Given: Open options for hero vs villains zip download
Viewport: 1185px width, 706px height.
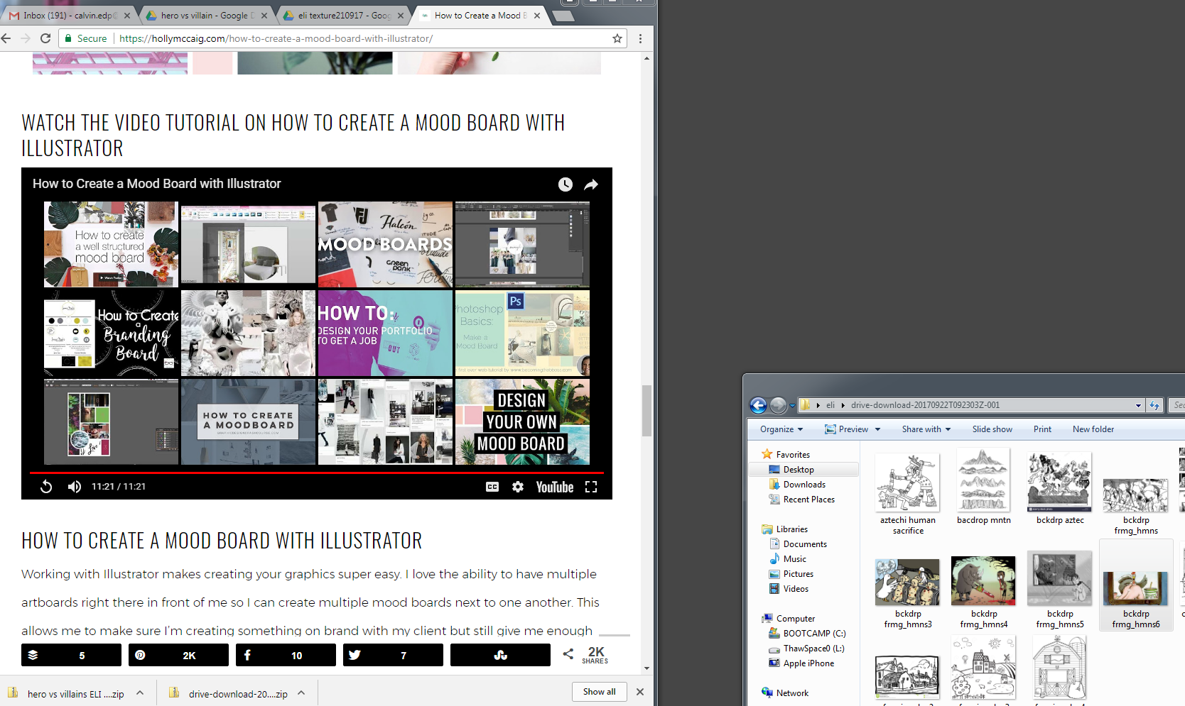Looking at the screenshot, I should tap(140, 693).
